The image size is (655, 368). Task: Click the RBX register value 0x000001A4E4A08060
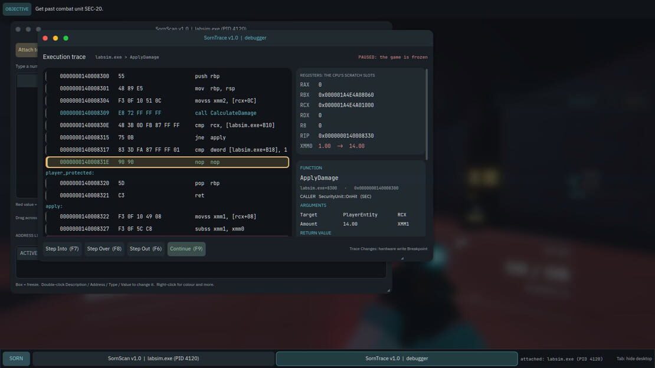(346, 95)
